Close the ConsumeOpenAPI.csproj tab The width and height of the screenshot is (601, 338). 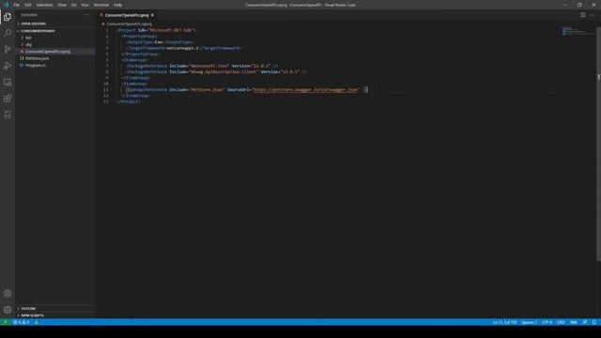point(152,15)
